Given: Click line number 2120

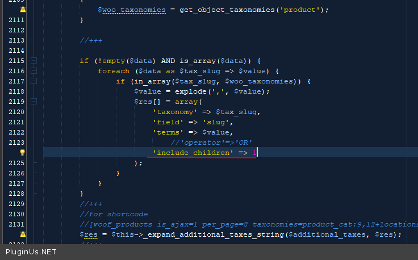Looking at the screenshot, I should pos(16,112).
